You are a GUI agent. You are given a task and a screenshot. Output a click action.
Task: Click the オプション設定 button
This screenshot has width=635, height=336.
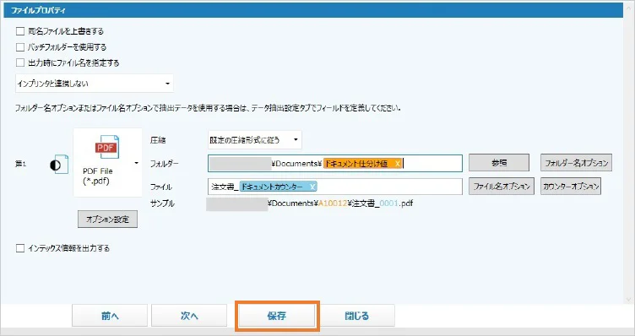pyautogui.click(x=107, y=219)
